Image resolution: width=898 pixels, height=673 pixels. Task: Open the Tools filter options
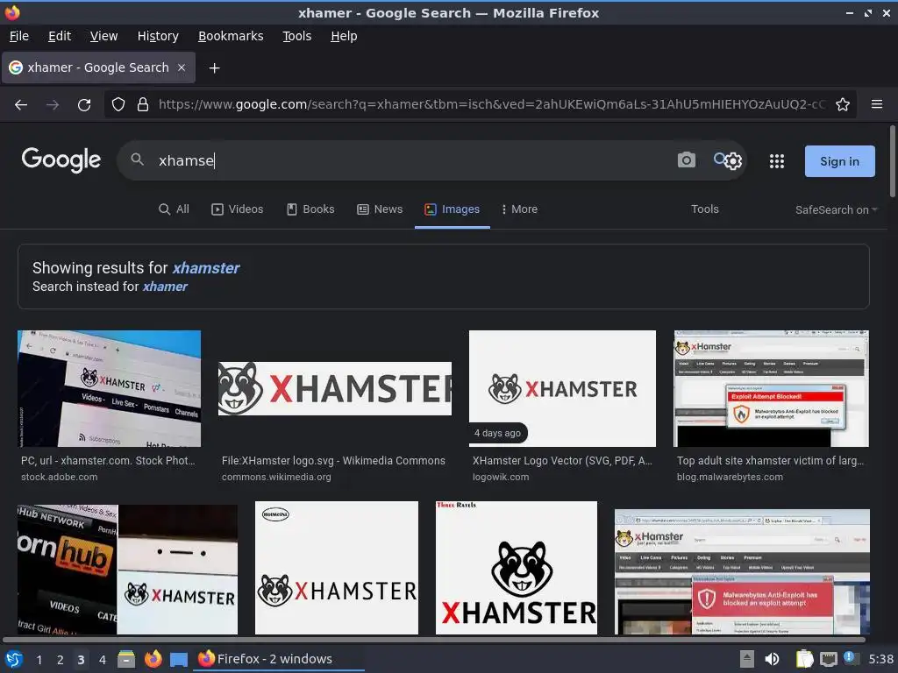pos(704,209)
